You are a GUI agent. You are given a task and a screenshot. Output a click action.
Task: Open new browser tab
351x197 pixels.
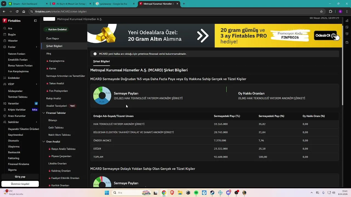coord(184,4)
